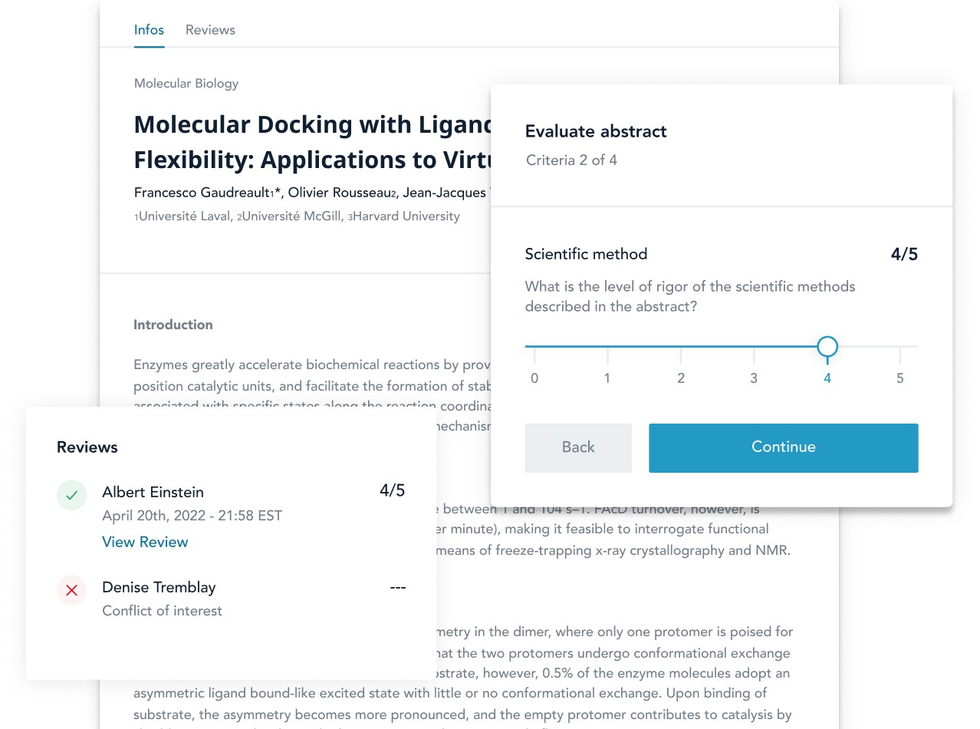980x729 pixels.
Task: Click the slider handle at value 4
Action: [x=827, y=347]
